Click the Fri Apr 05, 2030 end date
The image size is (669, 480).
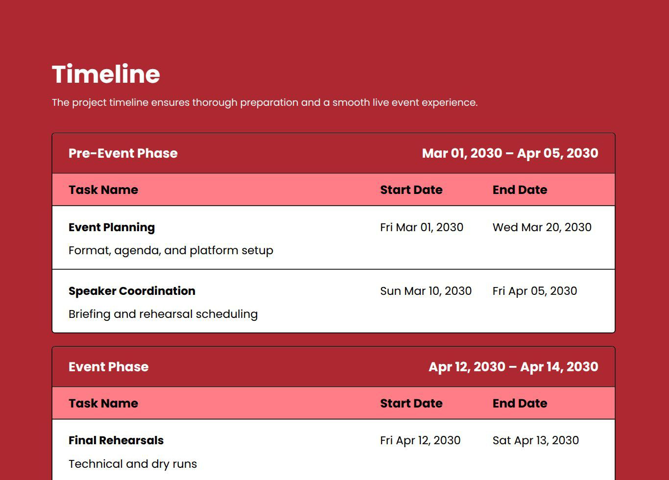point(534,291)
